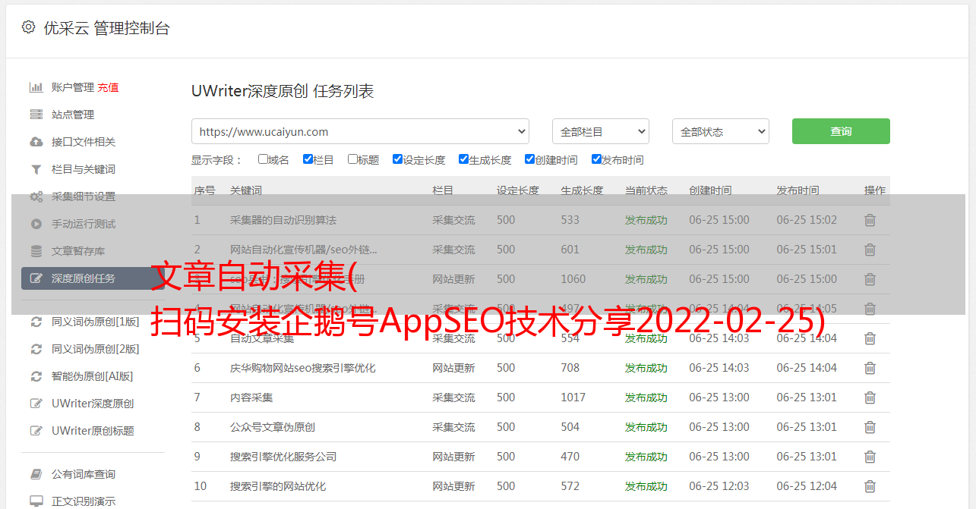Click keyword 公众号文章伪原创 in row 8
Screen dimensions: 976x509
coord(273,427)
